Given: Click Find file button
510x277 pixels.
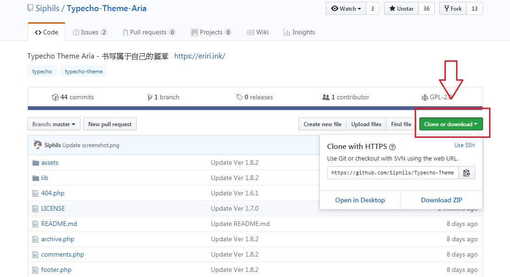Looking at the screenshot, I should 401,124.
